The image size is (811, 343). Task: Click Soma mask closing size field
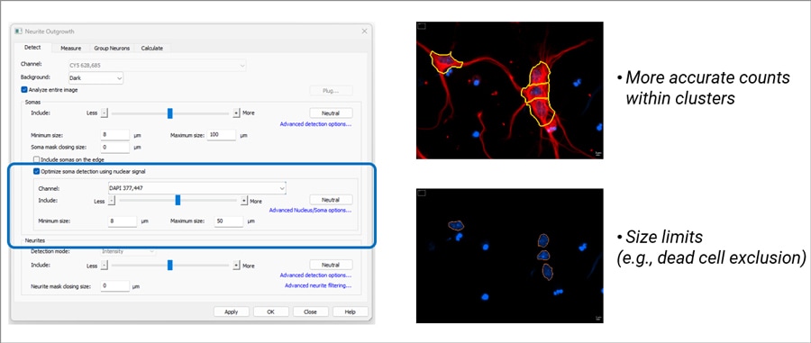[x=114, y=148]
